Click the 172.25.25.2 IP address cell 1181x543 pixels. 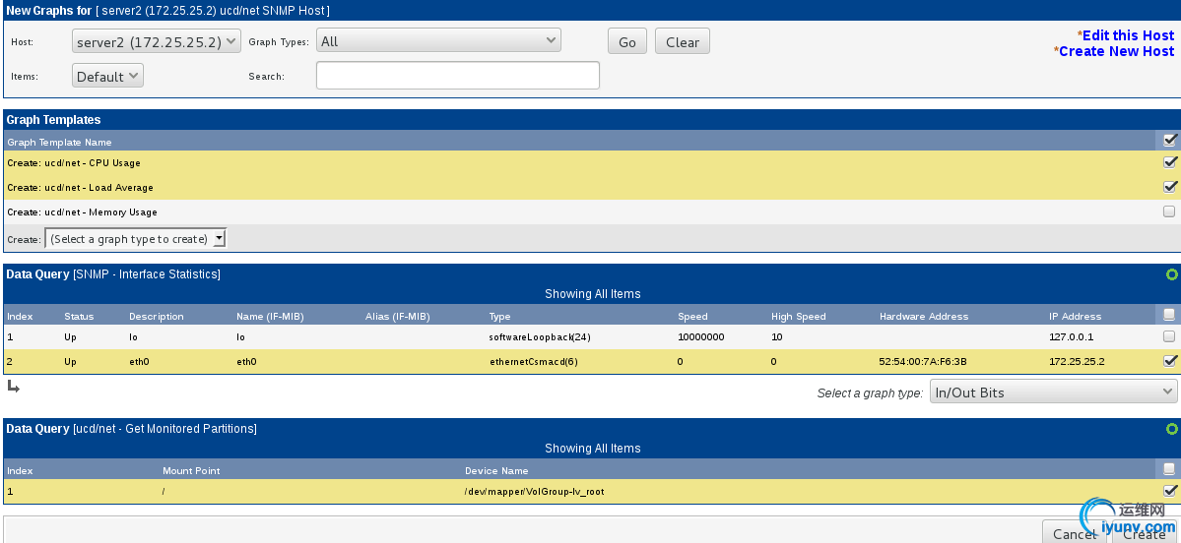click(1077, 362)
